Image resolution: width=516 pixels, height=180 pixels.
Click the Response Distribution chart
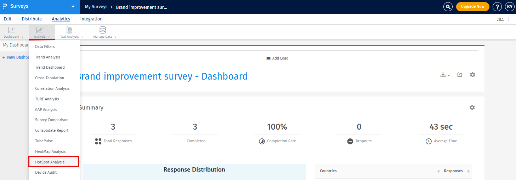point(194,172)
